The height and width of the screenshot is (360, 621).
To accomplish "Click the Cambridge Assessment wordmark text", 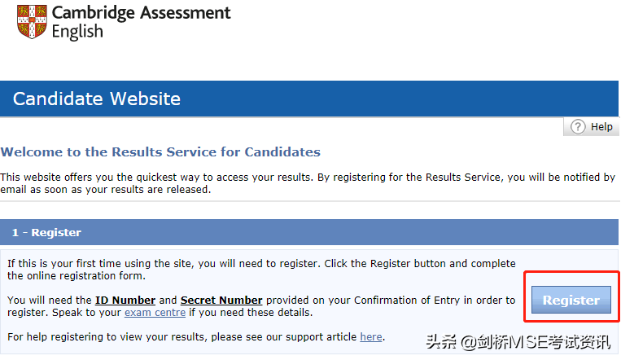I will [x=141, y=13].
